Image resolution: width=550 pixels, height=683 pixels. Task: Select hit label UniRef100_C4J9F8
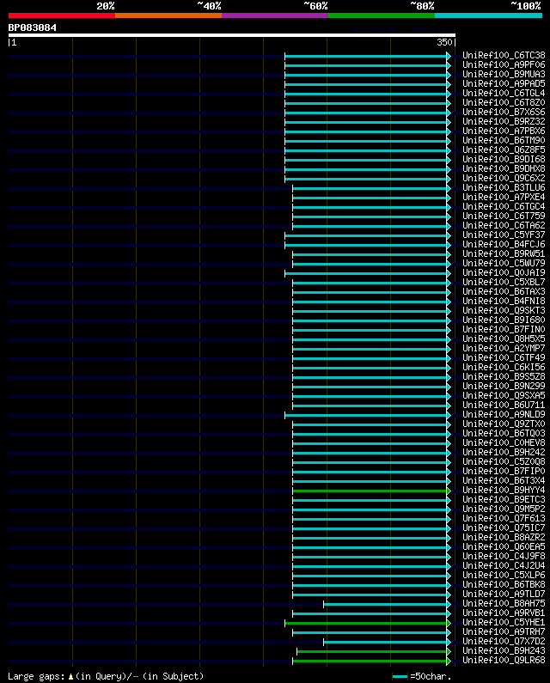click(x=504, y=556)
